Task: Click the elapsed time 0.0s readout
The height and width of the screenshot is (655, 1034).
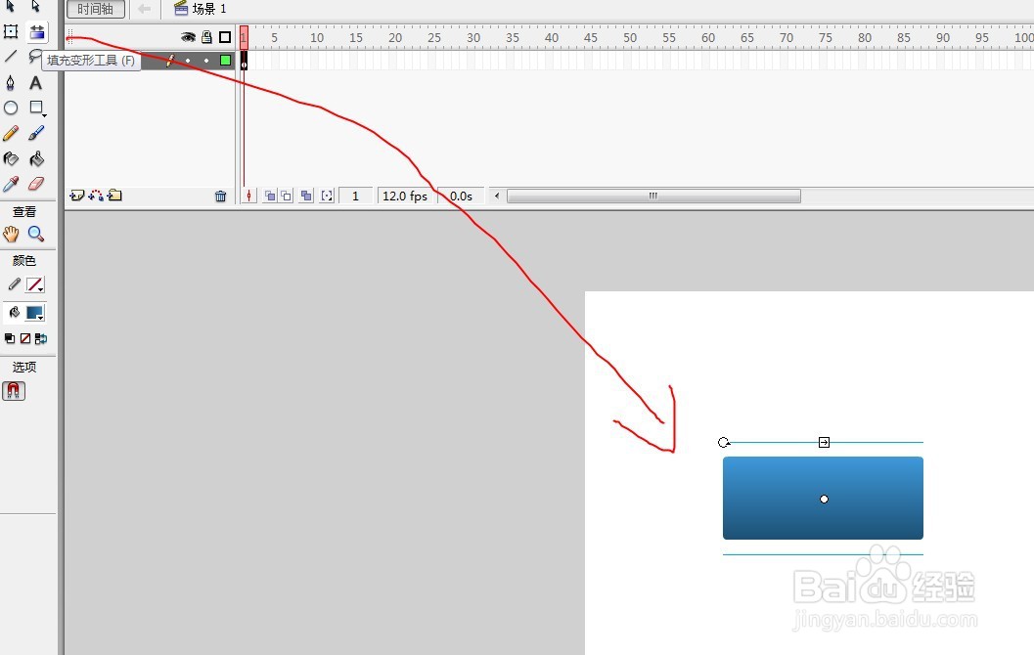Action: click(x=461, y=196)
